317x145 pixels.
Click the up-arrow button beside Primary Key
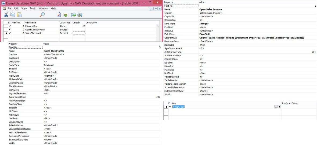click(279, 107)
